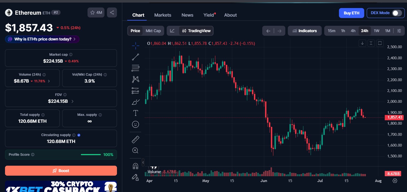The height and width of the screenshot is (192, 407).
Task: Expand the FDV details chevron
Action: [x=73, y=101]
